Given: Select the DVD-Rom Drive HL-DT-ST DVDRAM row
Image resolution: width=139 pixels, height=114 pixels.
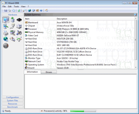Looking at the screenshot, I should [79, 49].
